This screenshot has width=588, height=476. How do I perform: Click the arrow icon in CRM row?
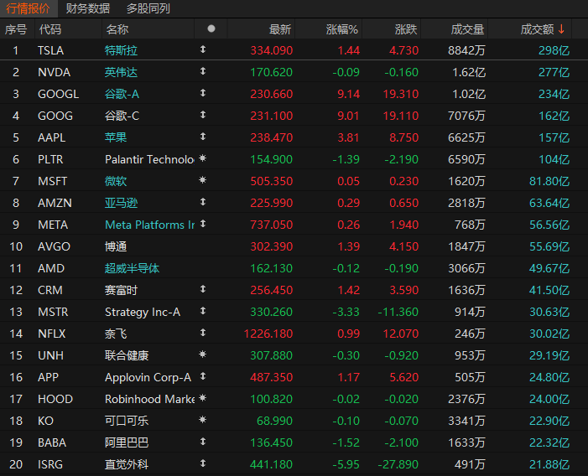203,289
